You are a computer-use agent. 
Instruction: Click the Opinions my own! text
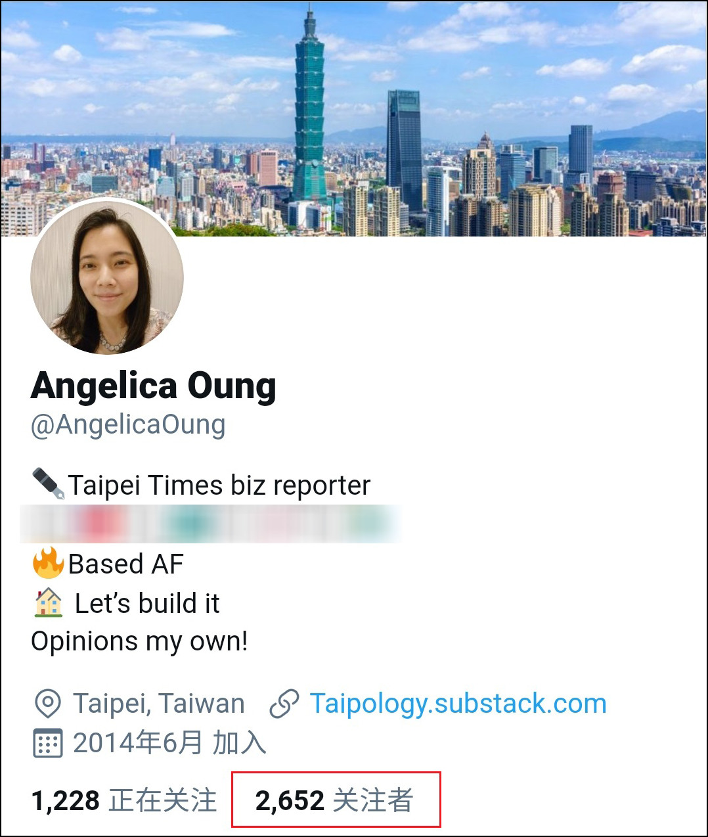tap(139, 641)
